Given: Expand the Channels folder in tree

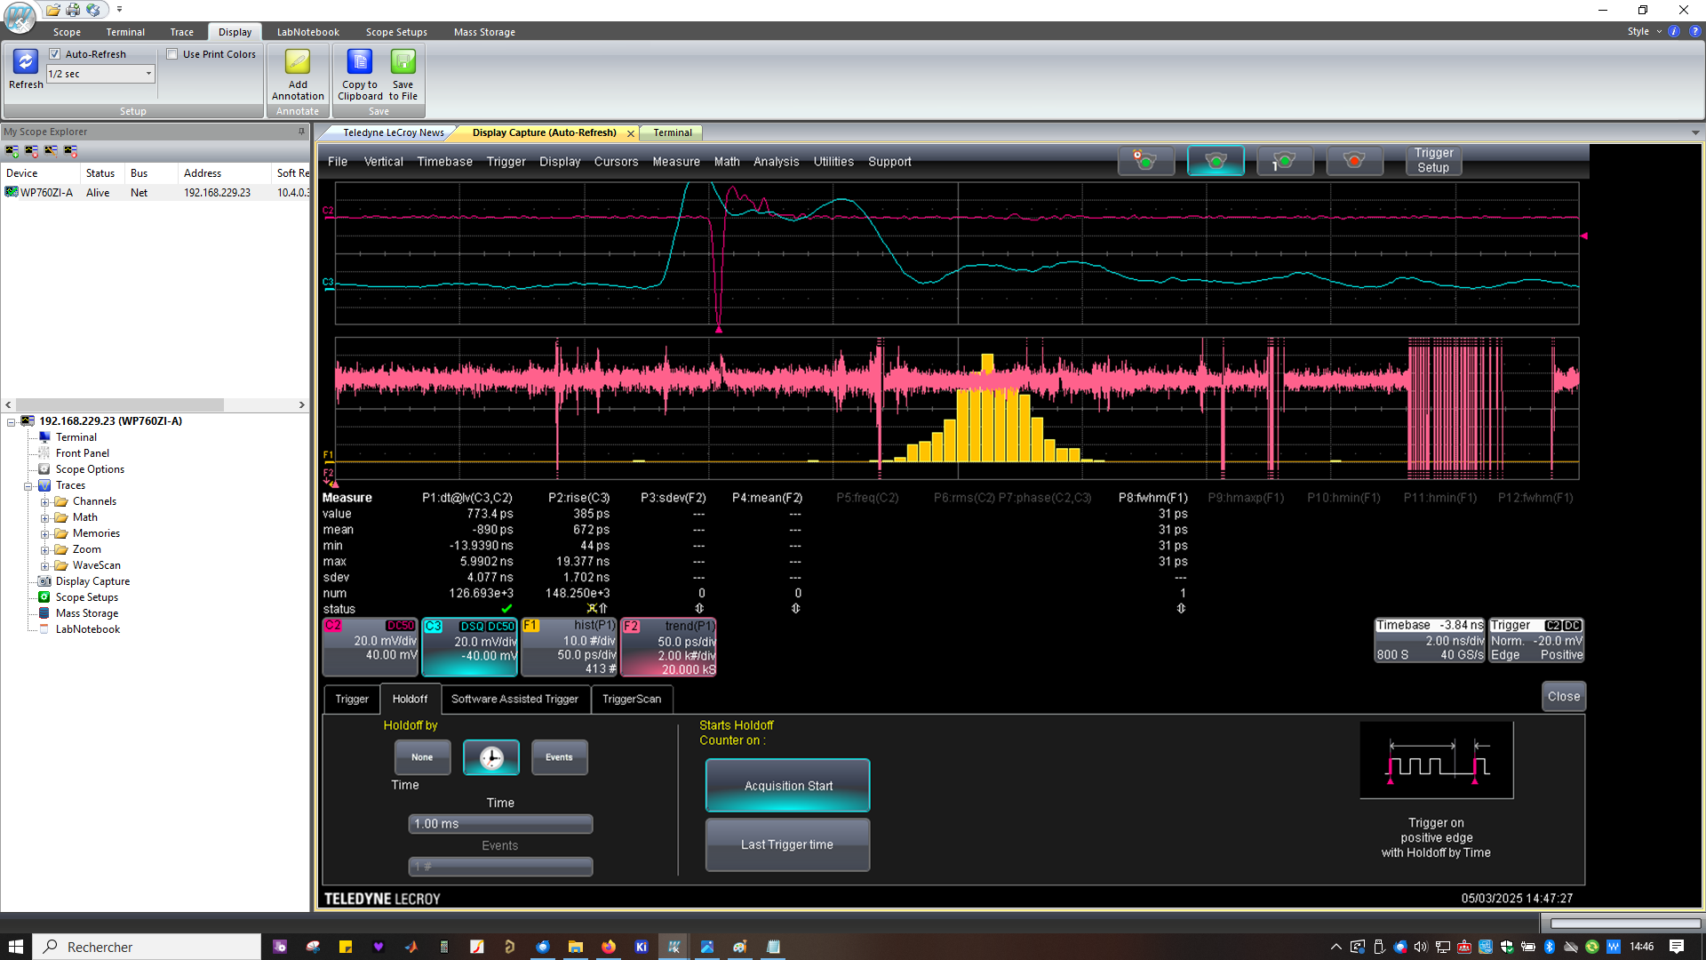Looking at the screenshot, I should (44, 501).
